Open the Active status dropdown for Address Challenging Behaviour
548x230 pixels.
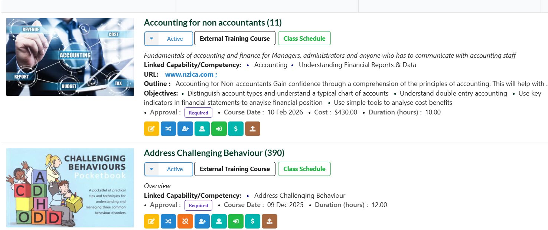[x=151, y=169]
